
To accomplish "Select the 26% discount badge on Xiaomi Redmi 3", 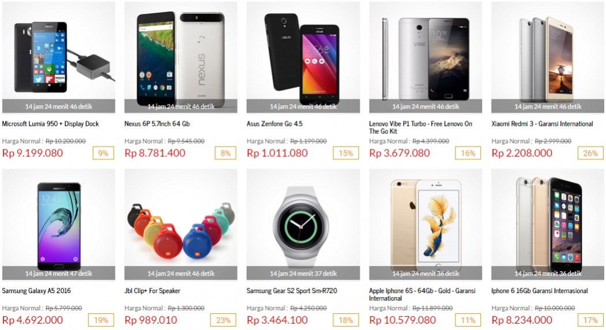I will tap(590, 153).
